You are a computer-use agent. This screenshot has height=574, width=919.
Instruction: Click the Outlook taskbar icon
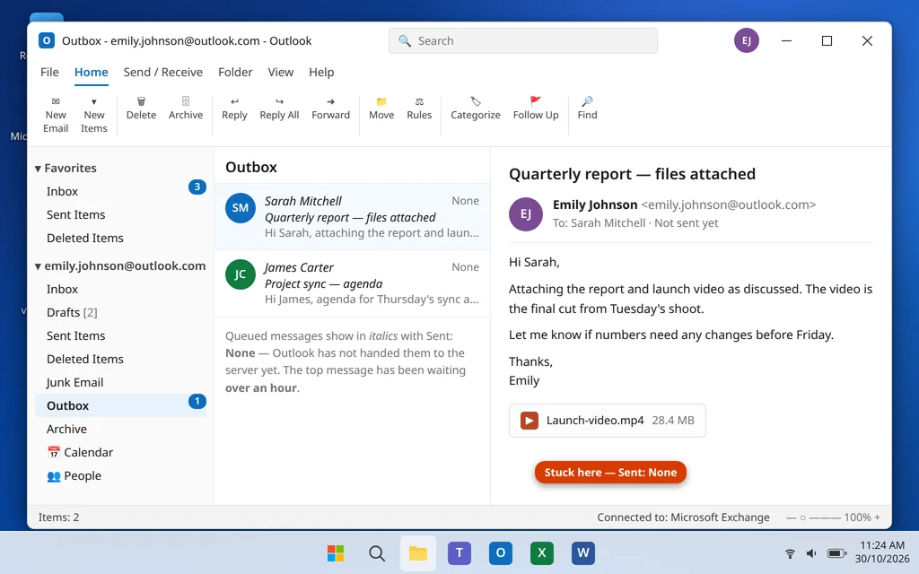[x=501, y=553]
